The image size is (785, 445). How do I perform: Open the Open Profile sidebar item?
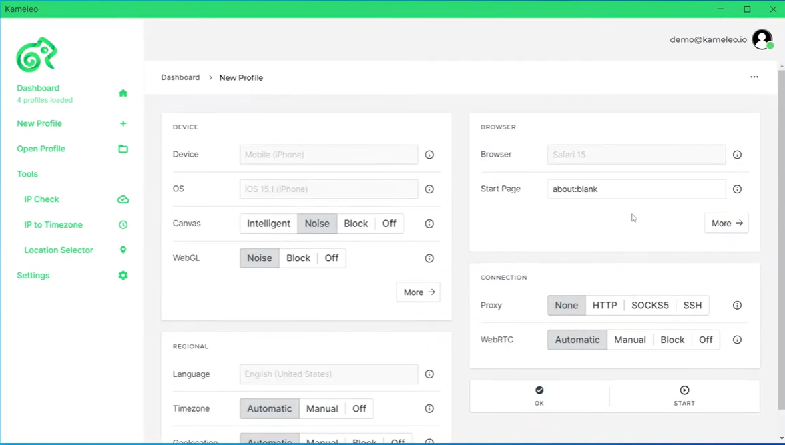point(41,149)
